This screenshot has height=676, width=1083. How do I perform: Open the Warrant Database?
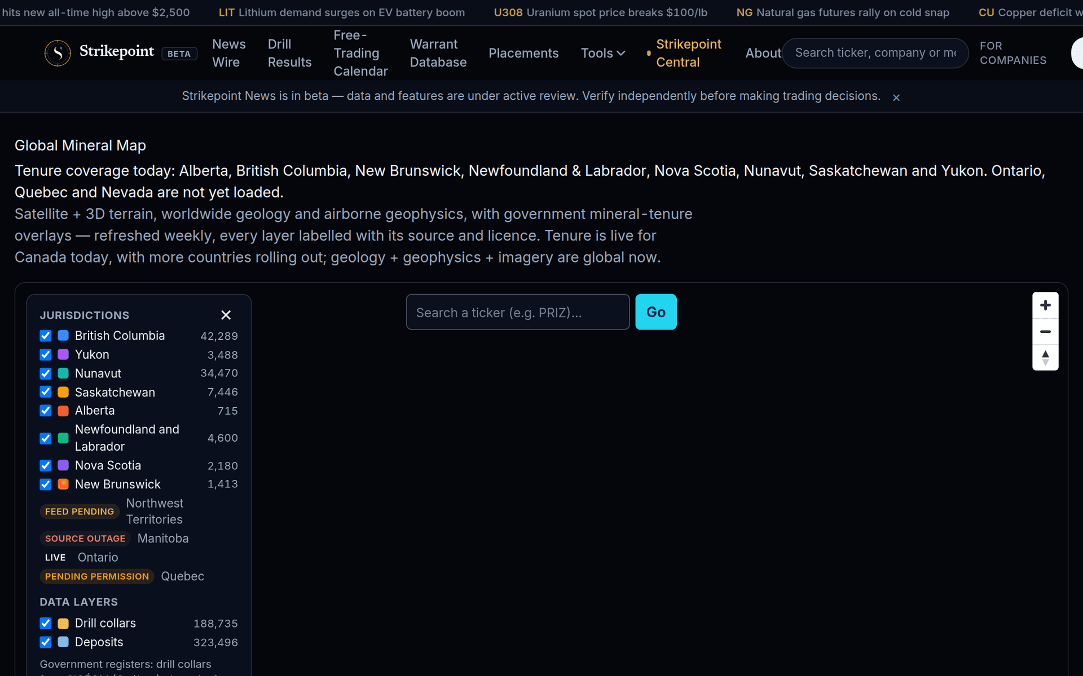[x=438, y=53]
